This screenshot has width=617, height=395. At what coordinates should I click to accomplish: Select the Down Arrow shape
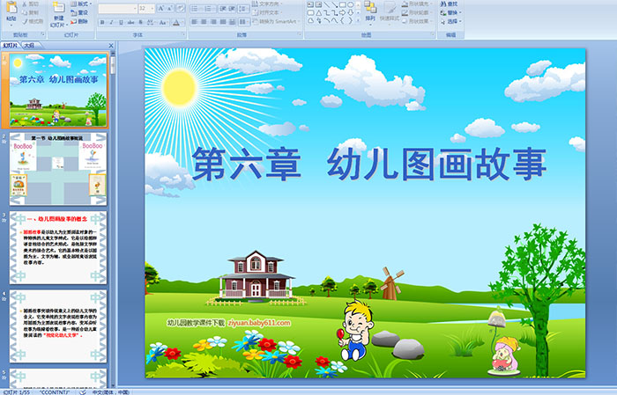coord(350,13)
